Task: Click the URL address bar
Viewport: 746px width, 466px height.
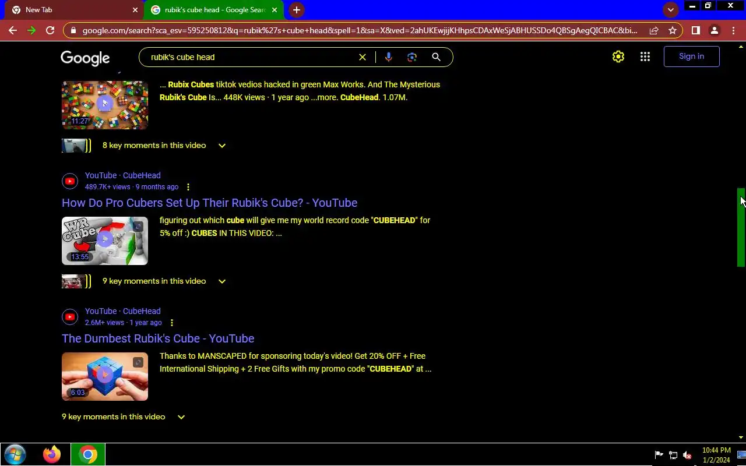Action: 360,30
